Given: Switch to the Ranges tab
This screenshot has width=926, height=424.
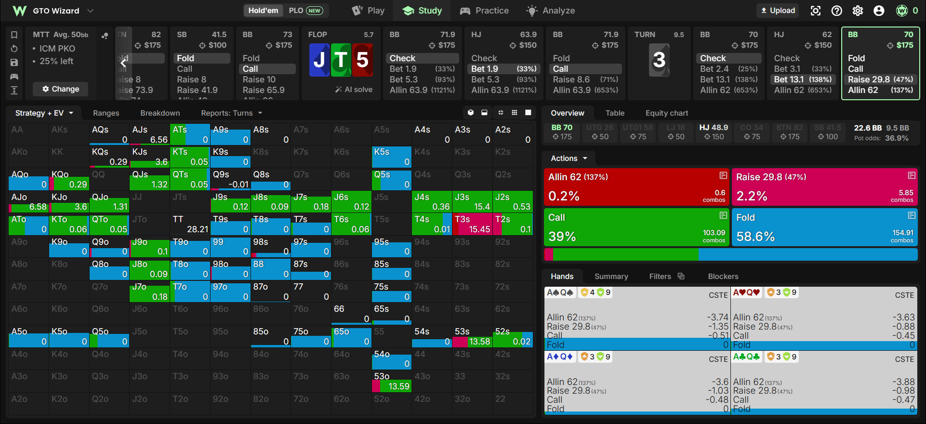Looking at the screenshot, I should point(106,113).
